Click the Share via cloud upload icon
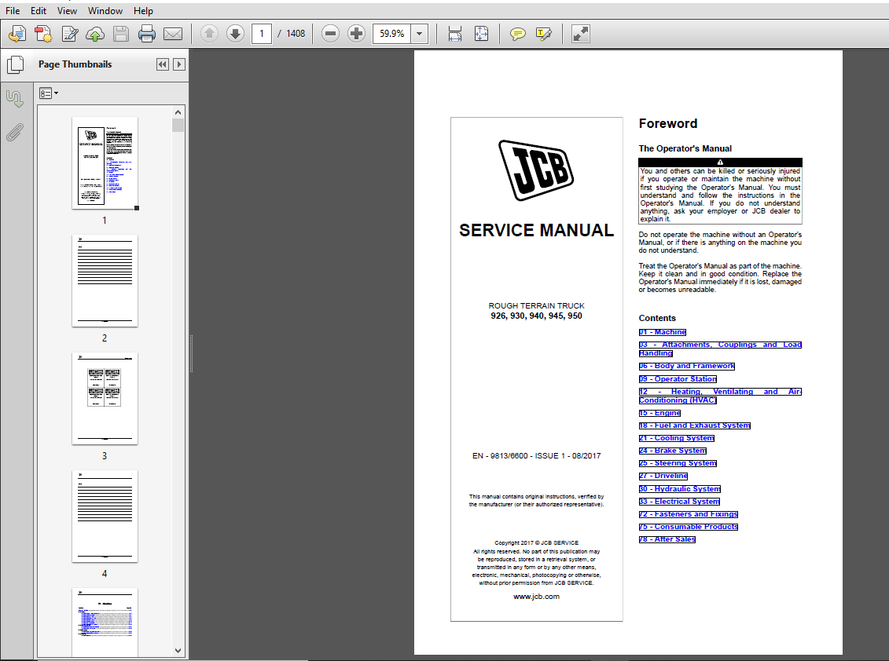The image size is (889, 661). tap(95, 34)
